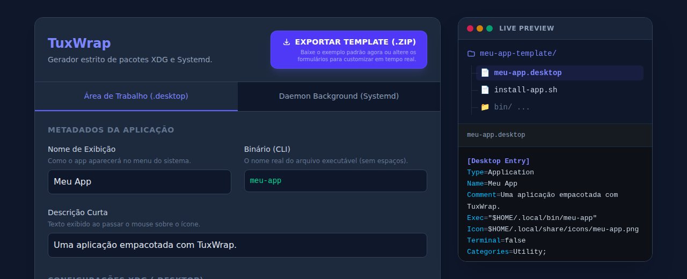Click into the Binário (CLI) text field
Screen dimensions: 687x279
335,181
